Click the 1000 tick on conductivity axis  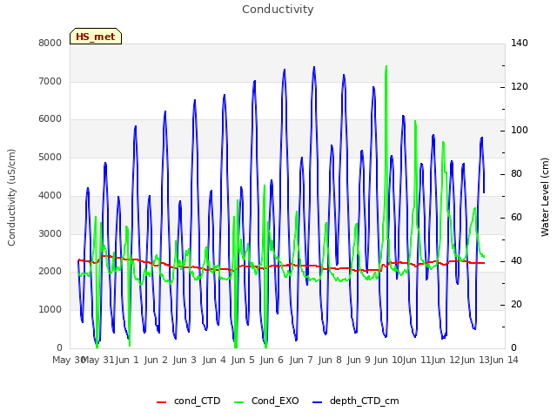[50, 310]
